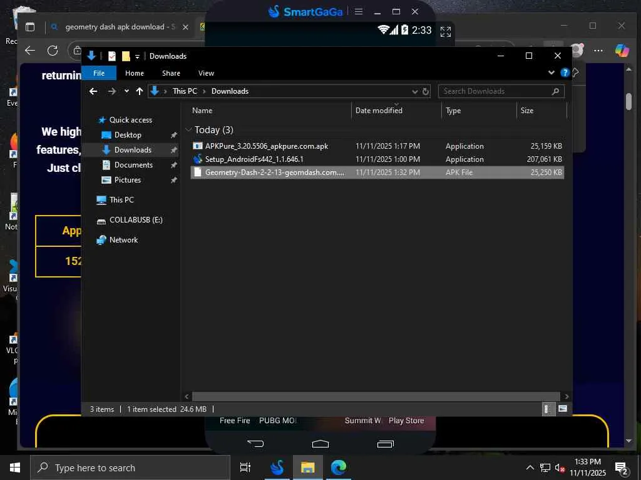Open Explorer help question mark icon
This screenshot has width=641, height=480.
[565, 72]
